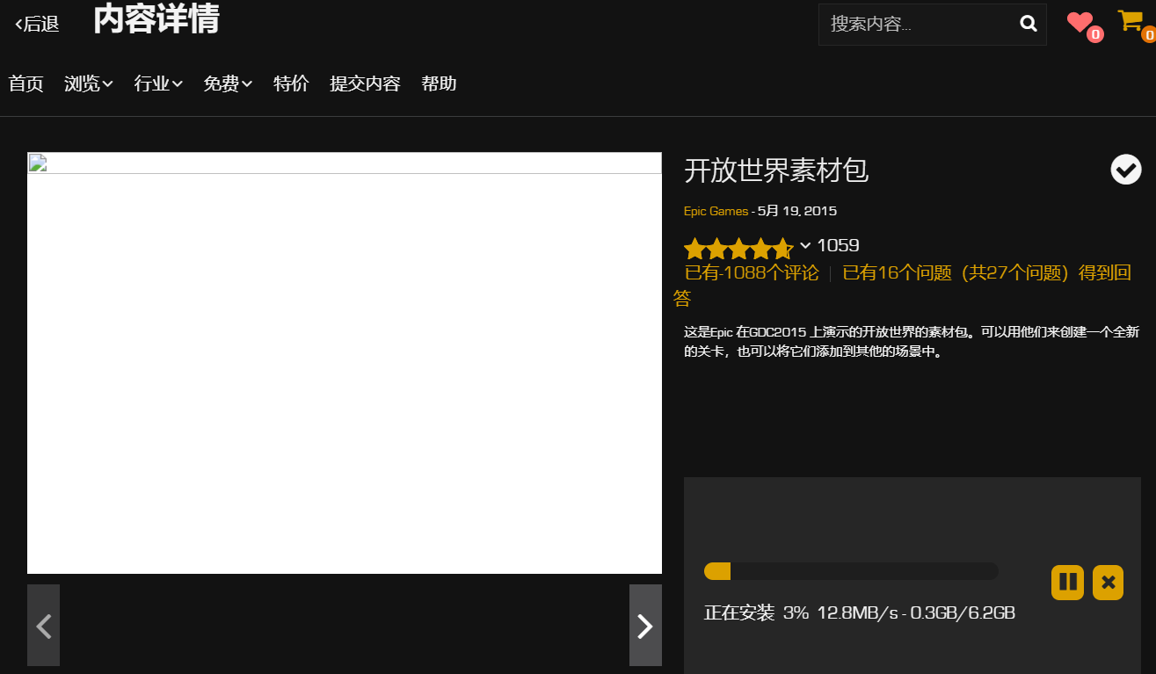The height and width of the screenshot is (674, 1156).
Task: Show the next screenshot arrow
Action: [645, 626]
